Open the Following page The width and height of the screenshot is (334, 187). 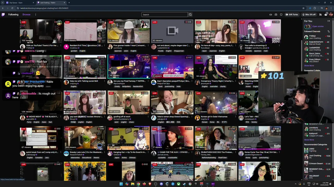click(13, 15)
